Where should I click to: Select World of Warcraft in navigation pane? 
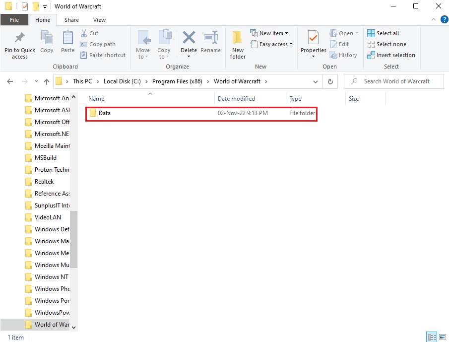click(x=35, y=325)
